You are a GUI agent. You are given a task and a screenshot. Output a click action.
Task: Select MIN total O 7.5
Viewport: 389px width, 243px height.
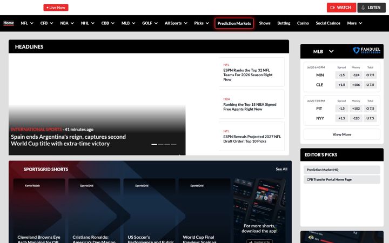(370, 75)
